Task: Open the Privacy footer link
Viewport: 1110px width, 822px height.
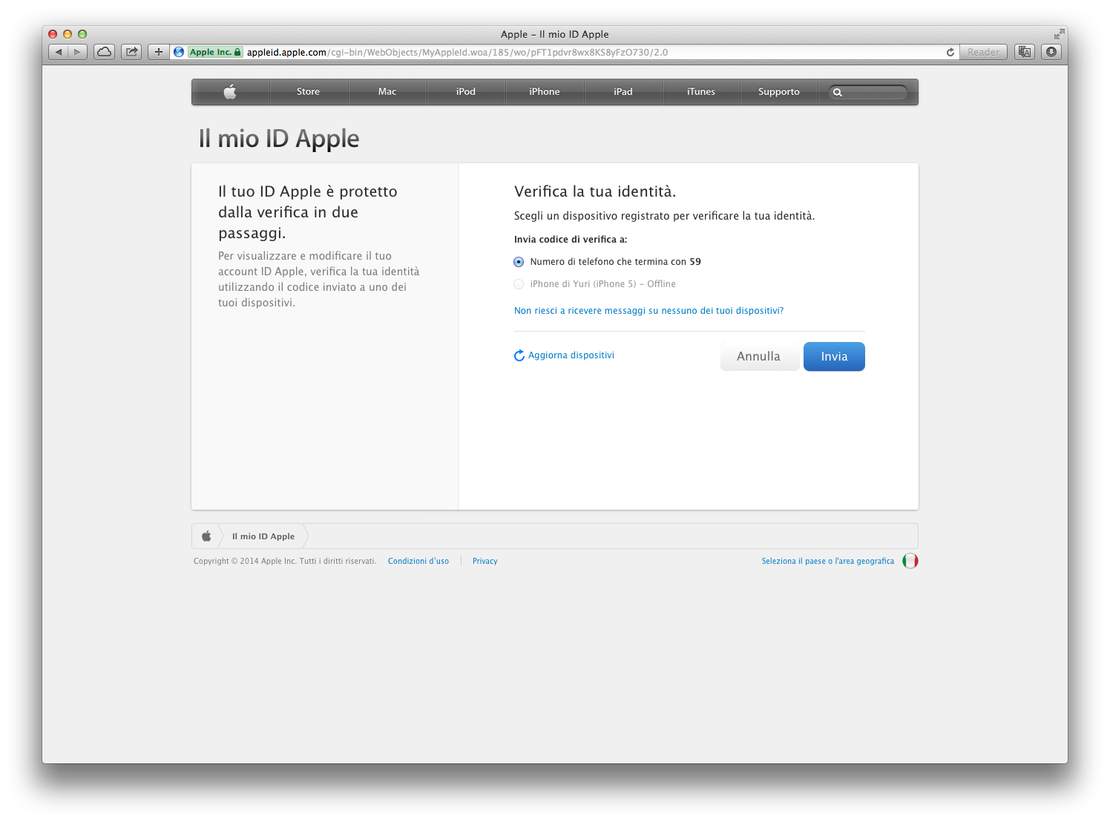Action: [x=485, y=562]
